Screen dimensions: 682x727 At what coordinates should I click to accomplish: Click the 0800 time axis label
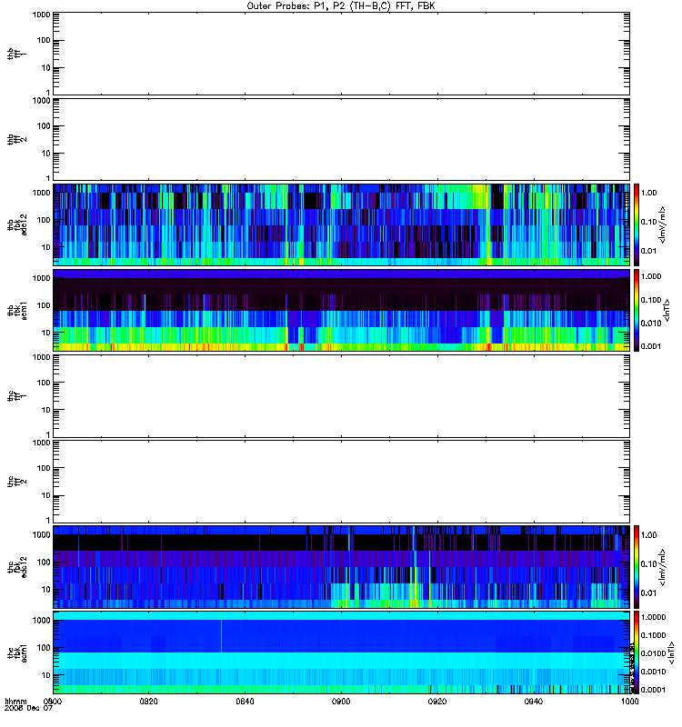(53, 702)
